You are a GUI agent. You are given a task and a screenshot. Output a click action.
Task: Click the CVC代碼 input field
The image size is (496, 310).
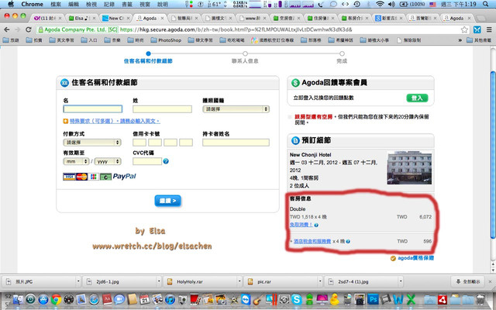click(147, 161)
